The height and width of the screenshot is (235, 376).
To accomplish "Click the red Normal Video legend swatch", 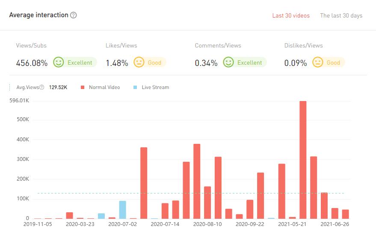I will [x=83, y=87].
